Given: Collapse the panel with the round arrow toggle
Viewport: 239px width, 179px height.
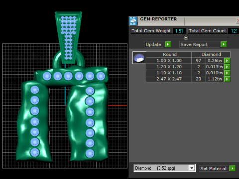Looking at the screenshot, I should 186,38.
